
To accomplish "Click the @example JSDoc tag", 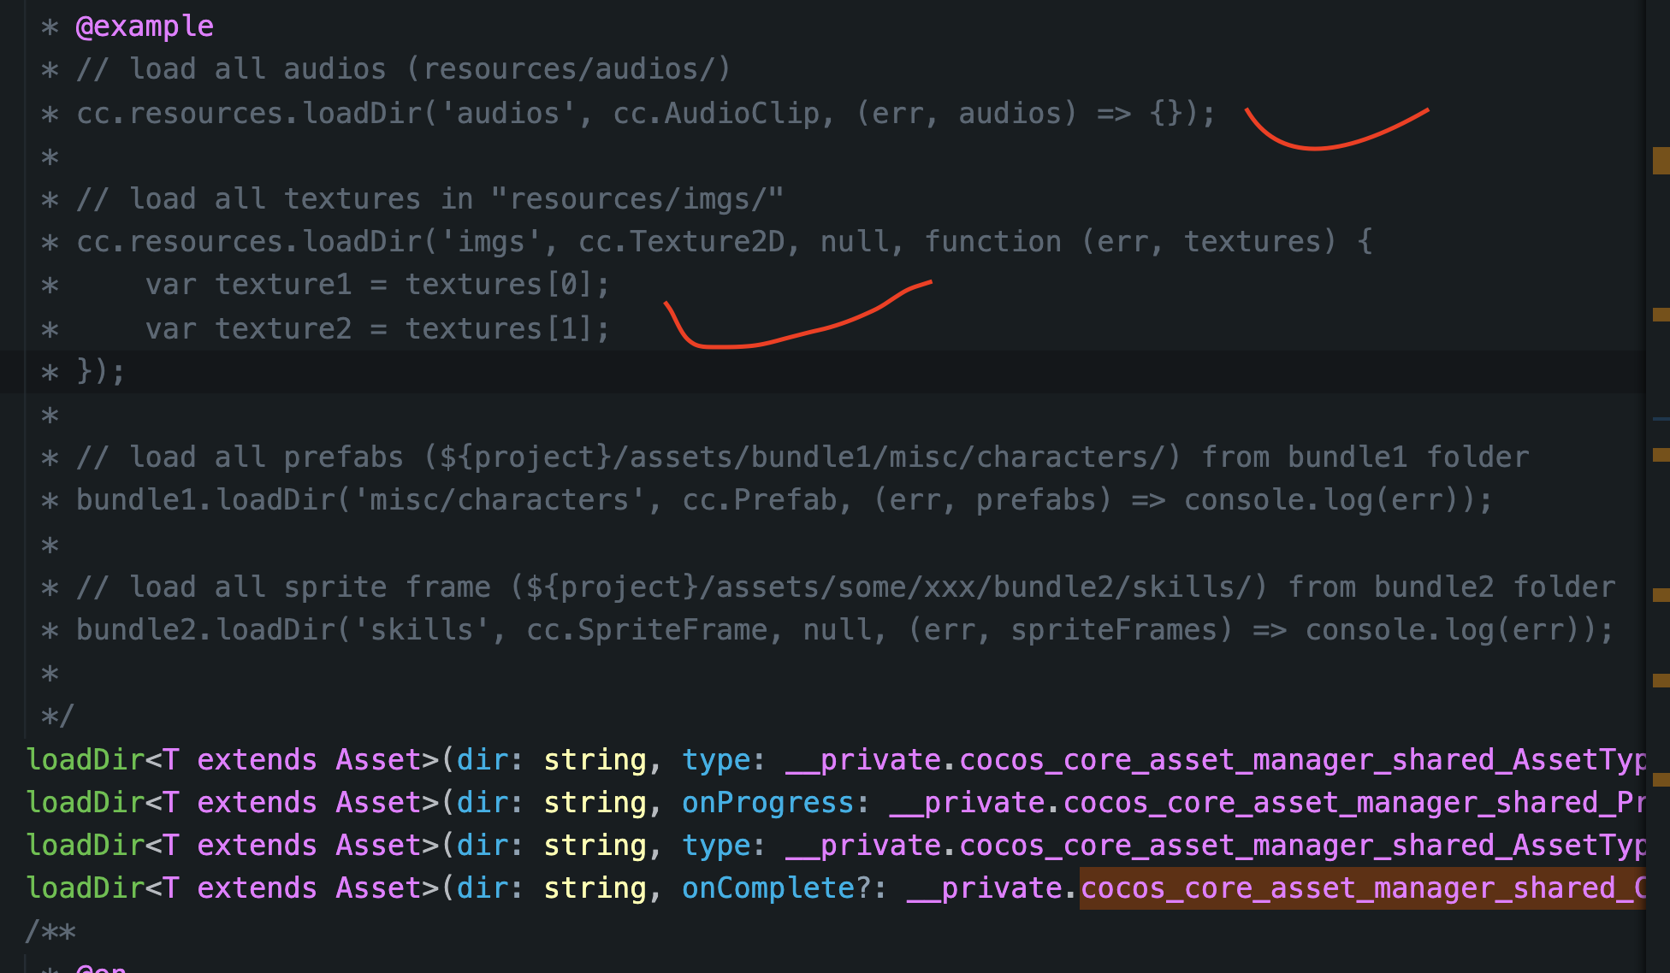I will click(144, 27).
